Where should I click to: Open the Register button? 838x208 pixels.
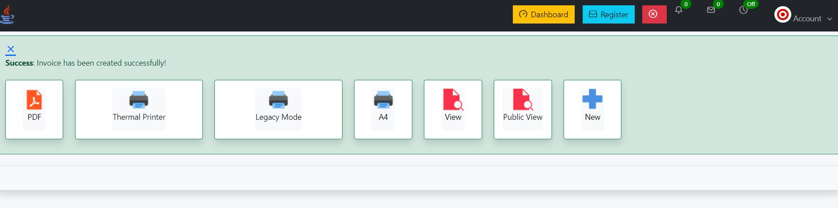click(x=608, y=14)
